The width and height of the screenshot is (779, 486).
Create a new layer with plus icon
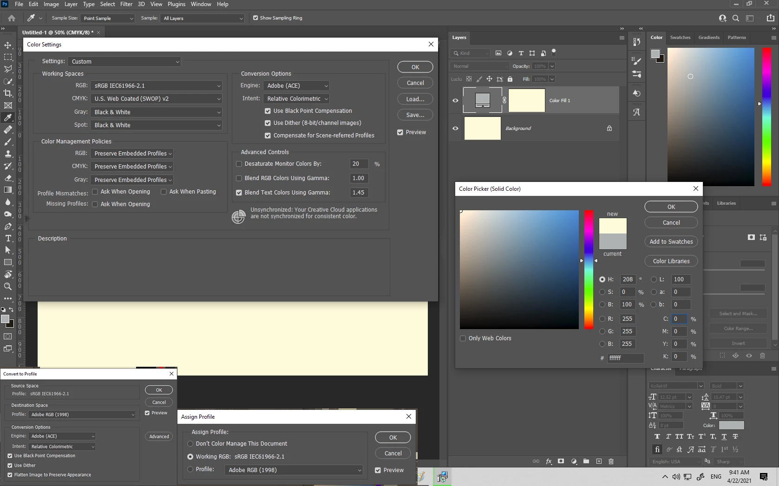(x=599, y=461)
